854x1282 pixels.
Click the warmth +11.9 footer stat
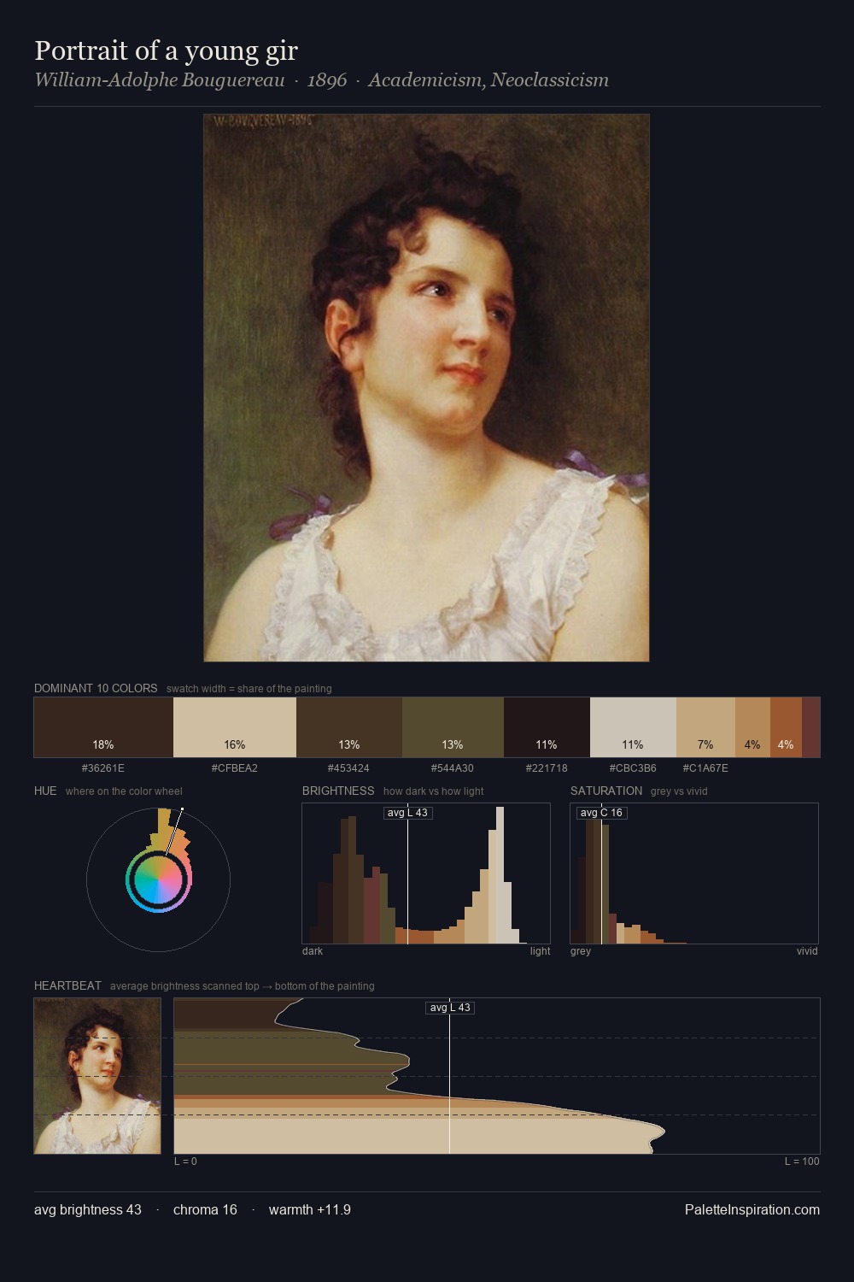(x=310, y=1209)
